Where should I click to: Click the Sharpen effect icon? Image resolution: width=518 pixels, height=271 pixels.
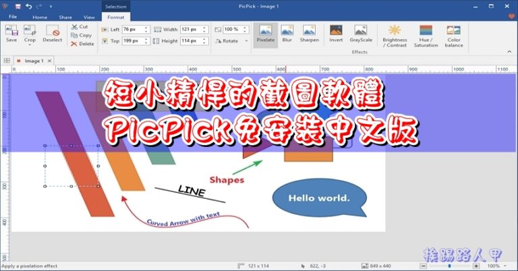point(310,34)
